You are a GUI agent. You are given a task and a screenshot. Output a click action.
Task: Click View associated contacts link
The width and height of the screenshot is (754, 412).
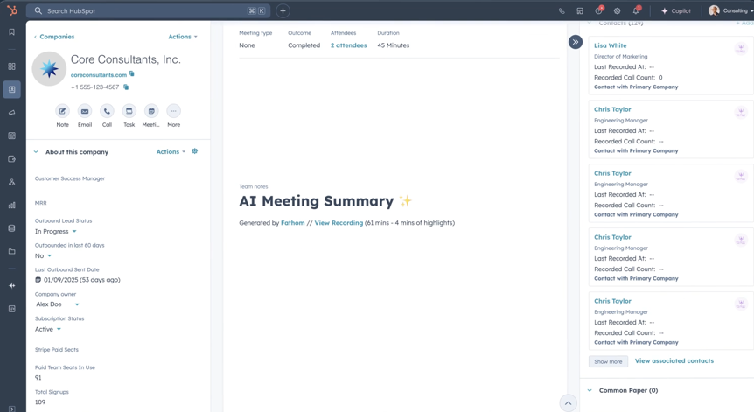pyautogui.click(x=674, y=360)
